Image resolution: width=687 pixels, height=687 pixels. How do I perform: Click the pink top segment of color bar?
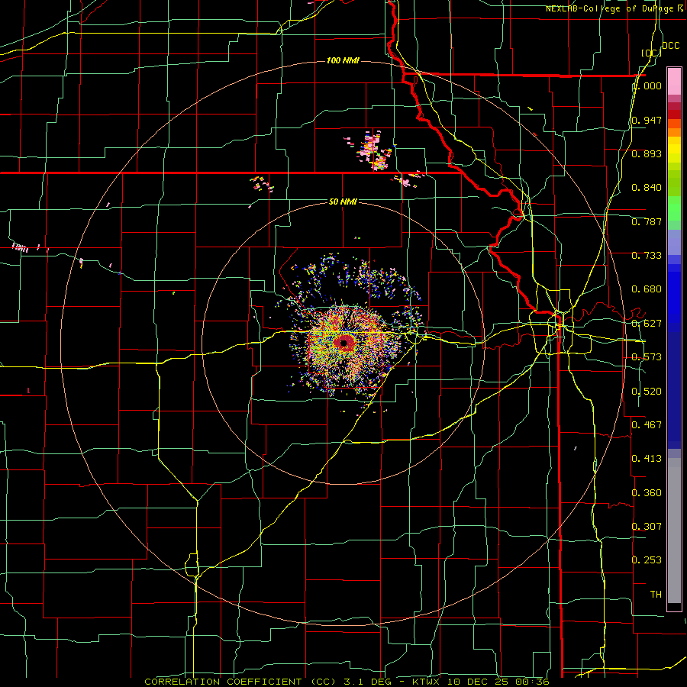click(x=674, y=81)
